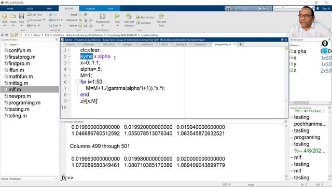The height and width of the screenshot is (187, 332).
Task: Click 'pochhamme...' in Command History
Action: [x=310, y=124]
